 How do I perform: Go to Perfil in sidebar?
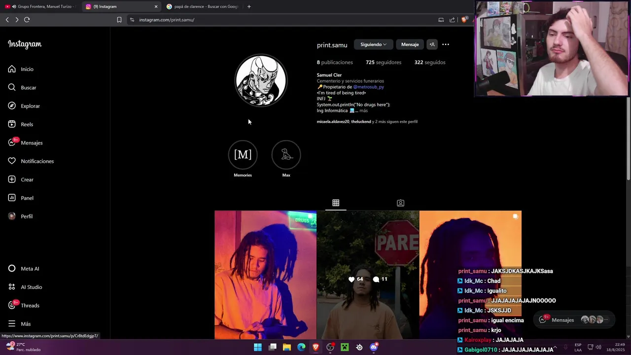pos(20,216)
